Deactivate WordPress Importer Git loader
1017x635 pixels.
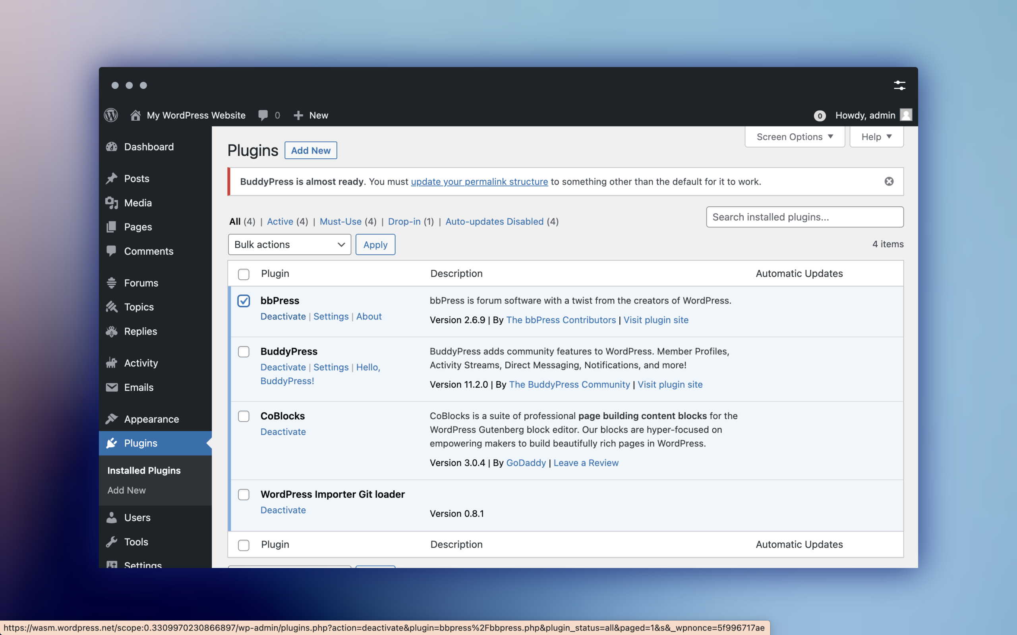click(283, 510)
